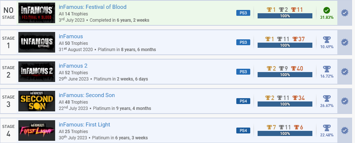This screenshot has height=143, width=355.
Task: Click inFamous: Second Son game thumbnail
Action: 37,101
